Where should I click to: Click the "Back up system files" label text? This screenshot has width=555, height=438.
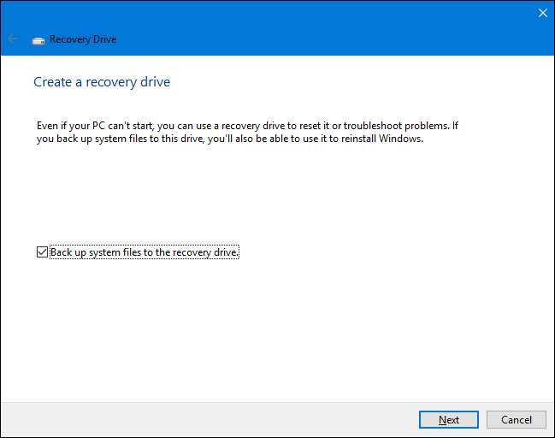[145, 252]
